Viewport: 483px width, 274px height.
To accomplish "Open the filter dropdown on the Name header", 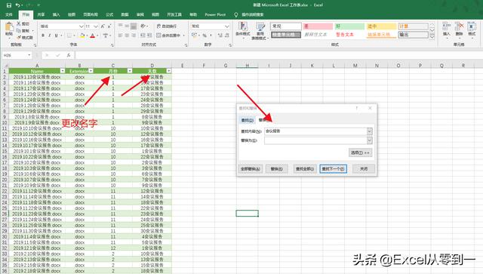I will 63,71.
